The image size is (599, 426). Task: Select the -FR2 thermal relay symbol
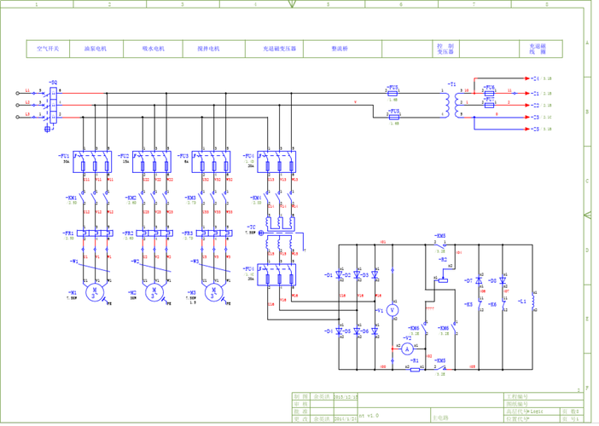(x=154, y=233)
